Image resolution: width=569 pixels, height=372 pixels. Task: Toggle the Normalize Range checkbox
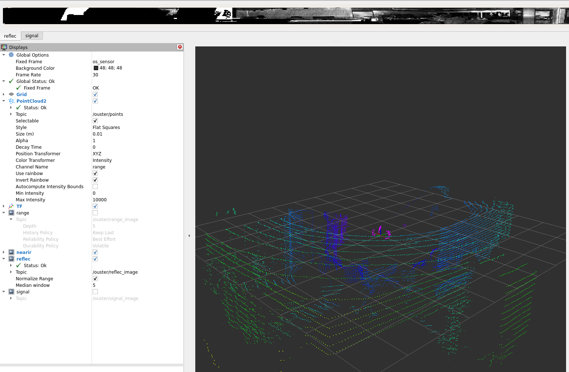tap(95, 278)
